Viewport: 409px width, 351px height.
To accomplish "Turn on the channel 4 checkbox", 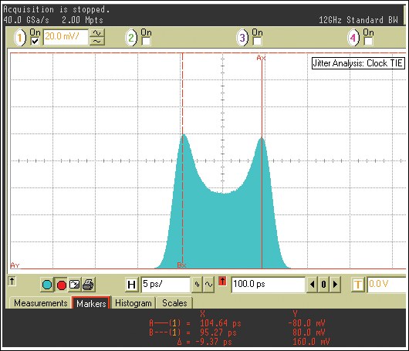I will [x=368, y=41].
